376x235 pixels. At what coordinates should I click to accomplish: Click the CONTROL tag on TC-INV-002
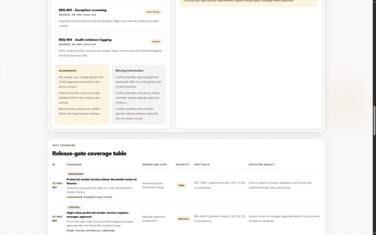(74, 207)
